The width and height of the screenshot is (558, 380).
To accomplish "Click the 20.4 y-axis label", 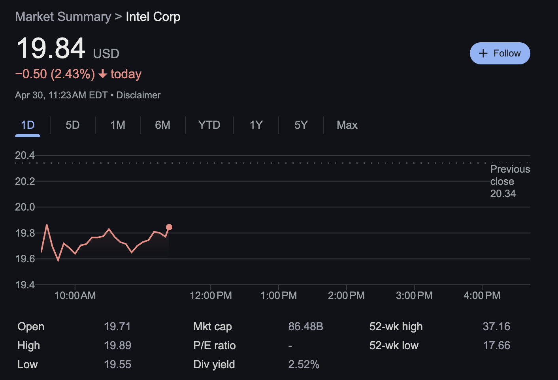I will click(x=25, y=155).
